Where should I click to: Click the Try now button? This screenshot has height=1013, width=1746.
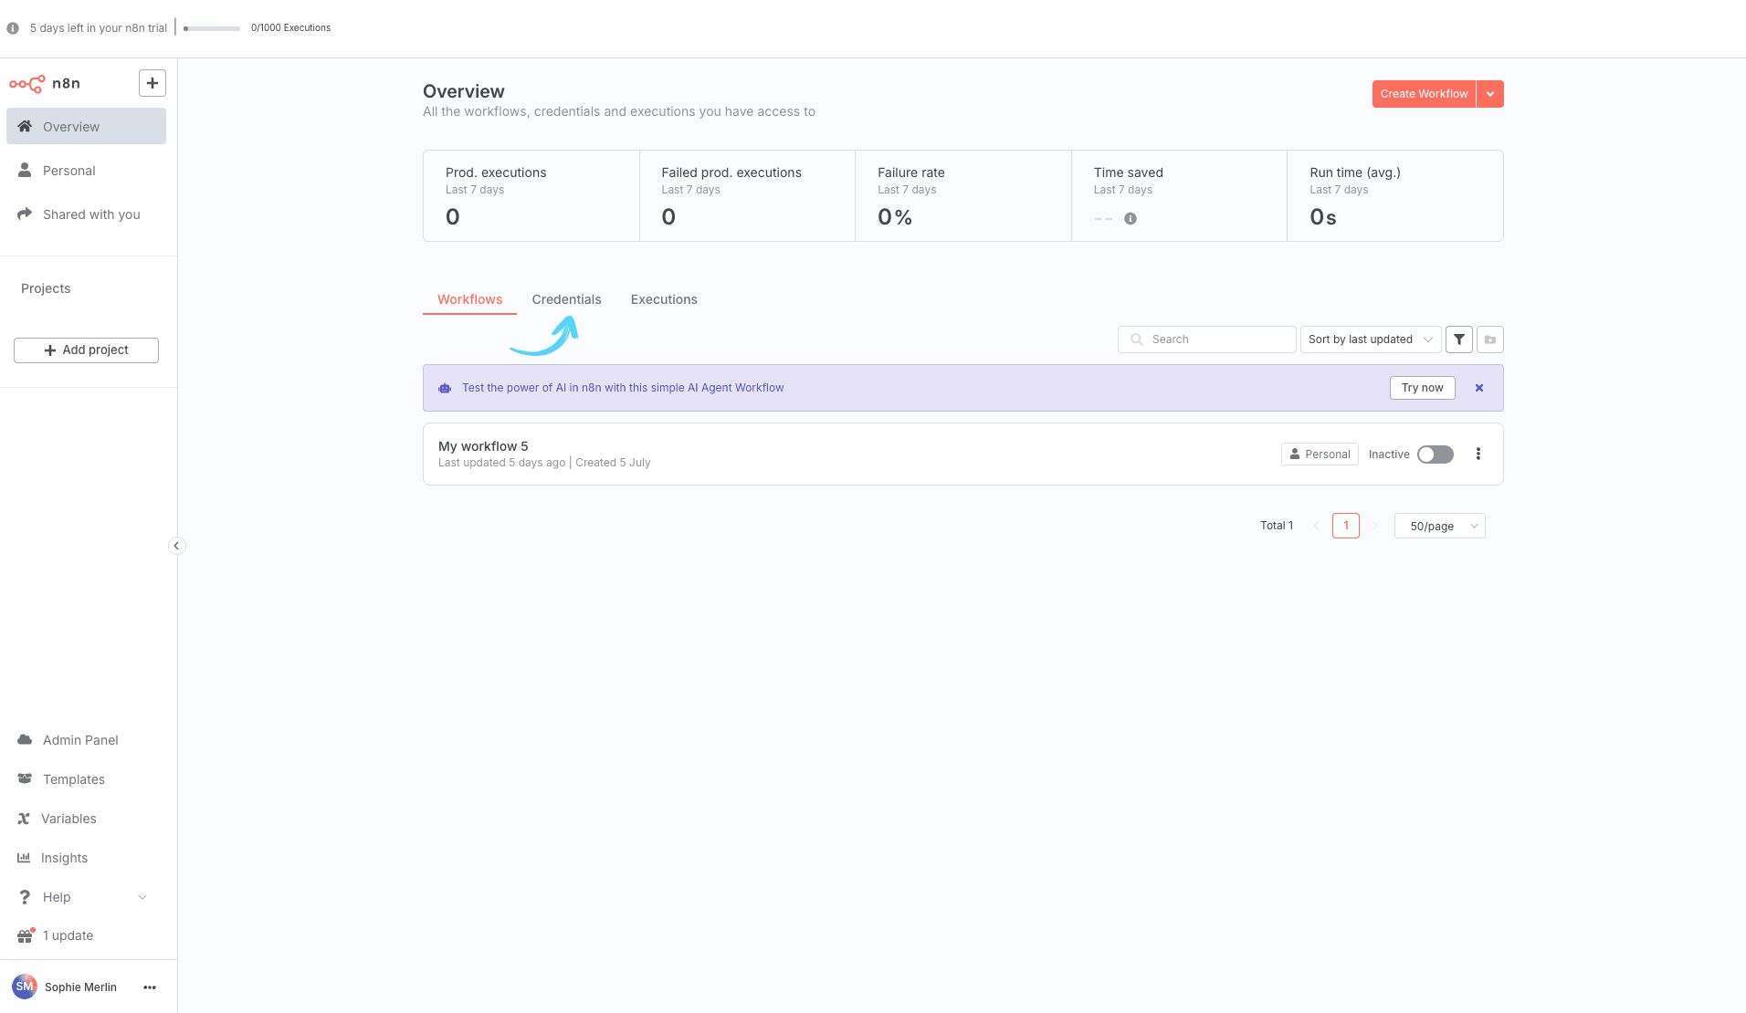click(1422, 388)
